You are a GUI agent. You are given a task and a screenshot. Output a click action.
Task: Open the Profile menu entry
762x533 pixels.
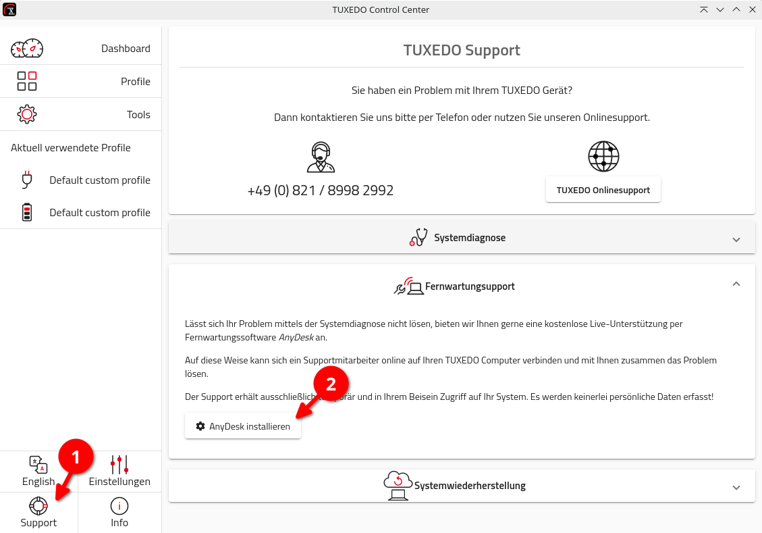[81, 81]
